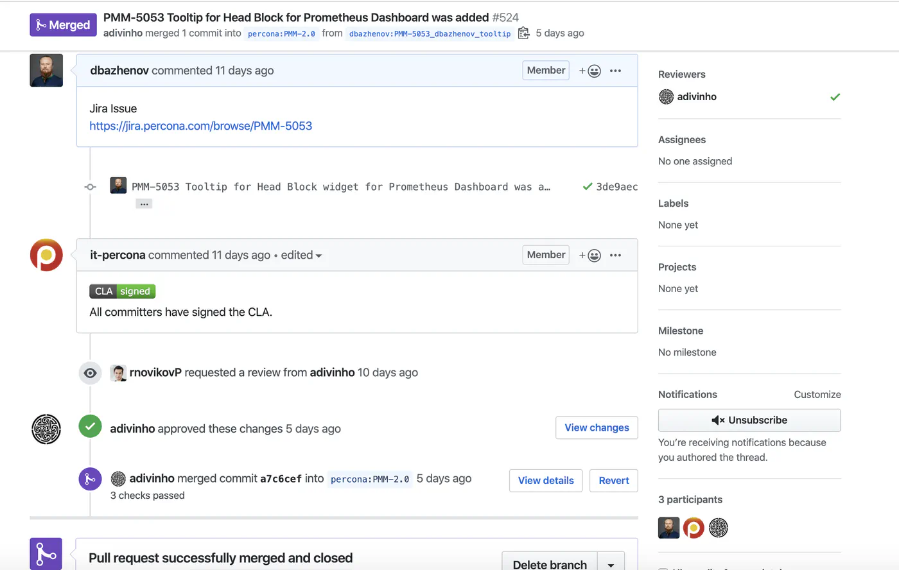Image resolution: width=899 pixels, height=570 pixels.
Task: Expand commit message with the ellipsis button
Action: point(144,204)
